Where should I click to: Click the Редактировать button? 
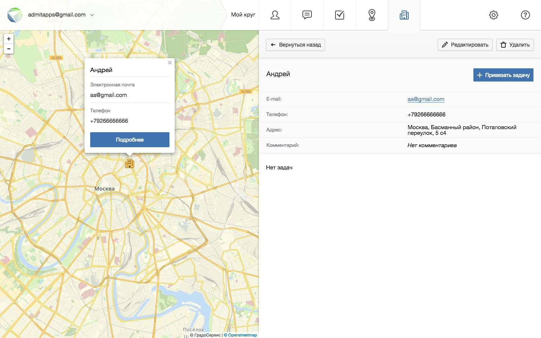pos(465,45)
